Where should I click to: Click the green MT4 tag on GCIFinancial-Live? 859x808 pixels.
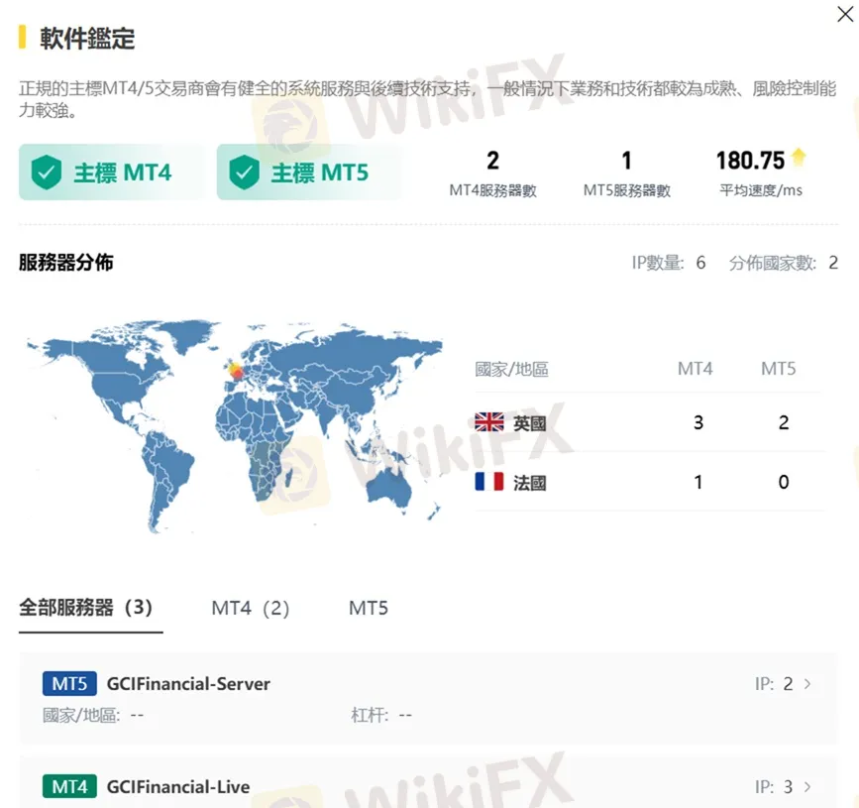pos(69,787)
